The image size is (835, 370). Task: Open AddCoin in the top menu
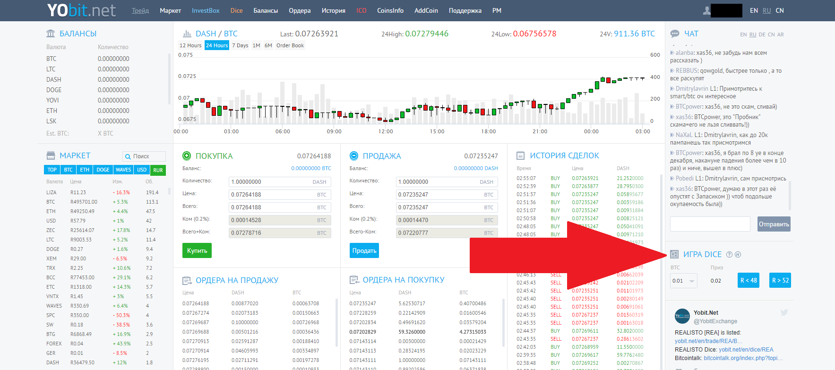click(426, 10)
